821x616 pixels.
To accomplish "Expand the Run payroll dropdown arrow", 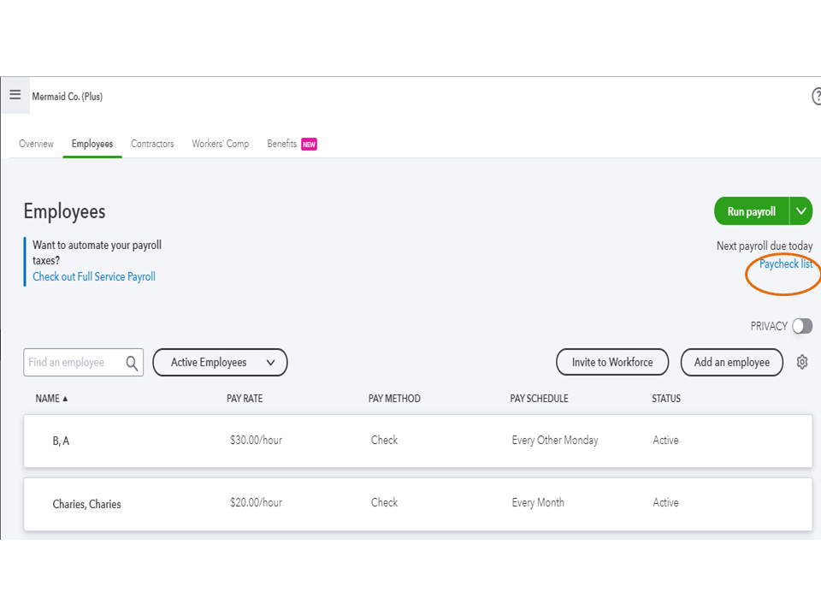I will 801,211.
